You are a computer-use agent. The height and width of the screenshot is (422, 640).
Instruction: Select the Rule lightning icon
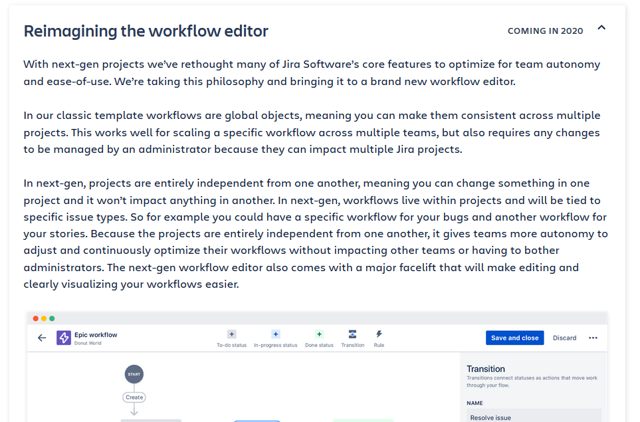[379, 334]
